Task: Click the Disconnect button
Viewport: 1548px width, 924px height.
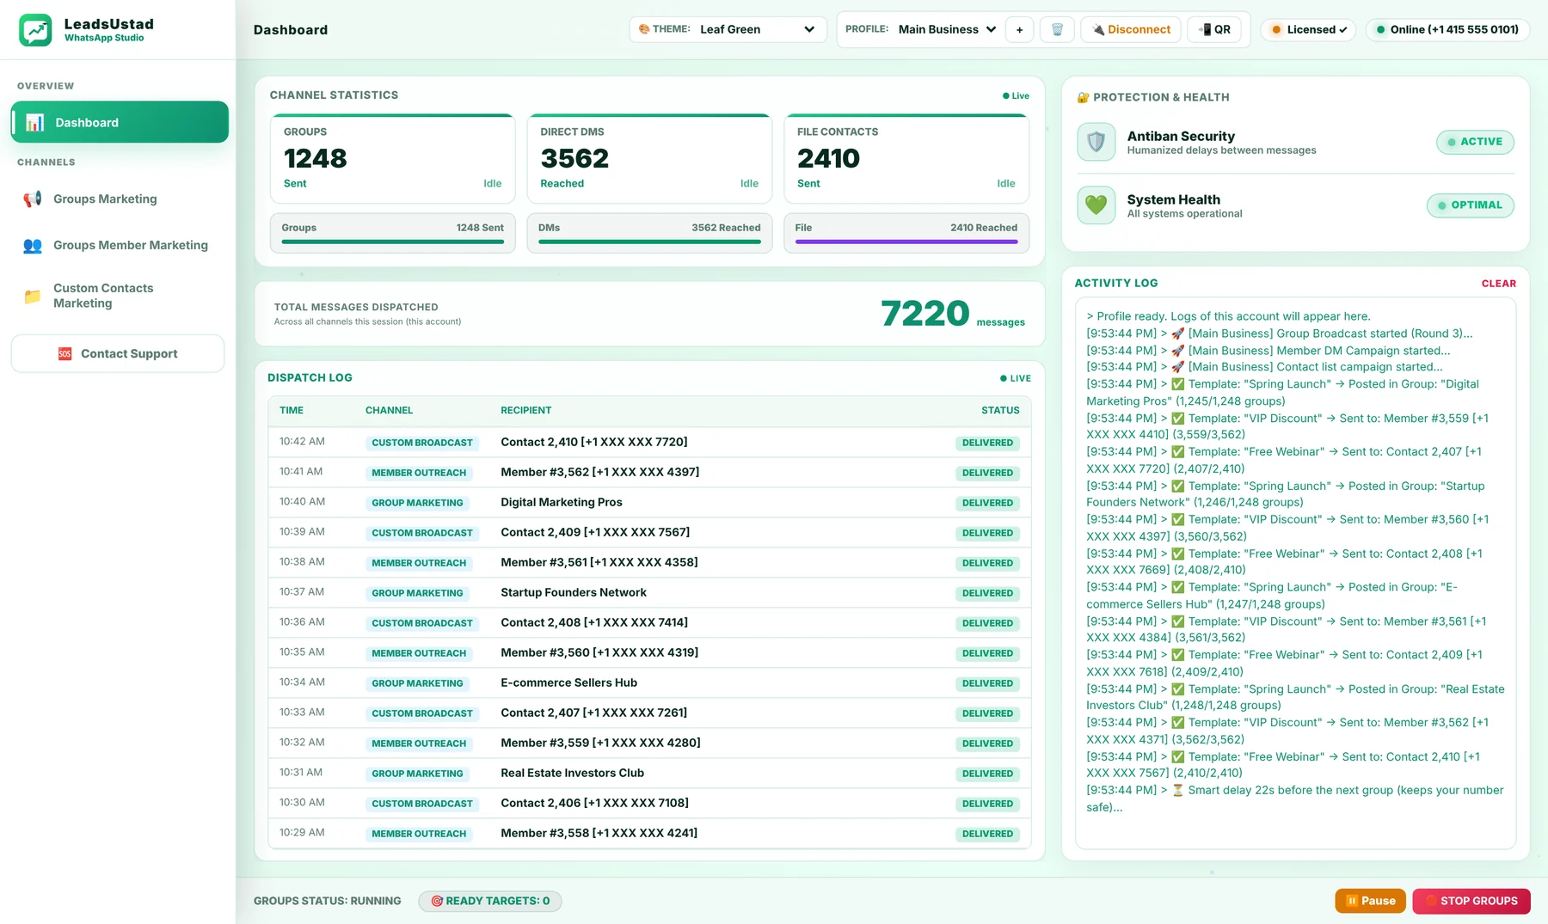Action: 1131,30
